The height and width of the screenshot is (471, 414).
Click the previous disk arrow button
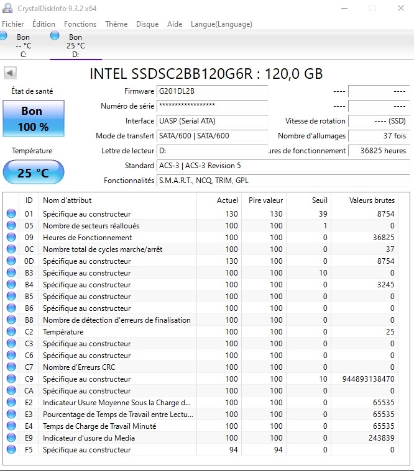tap(10, 73)
